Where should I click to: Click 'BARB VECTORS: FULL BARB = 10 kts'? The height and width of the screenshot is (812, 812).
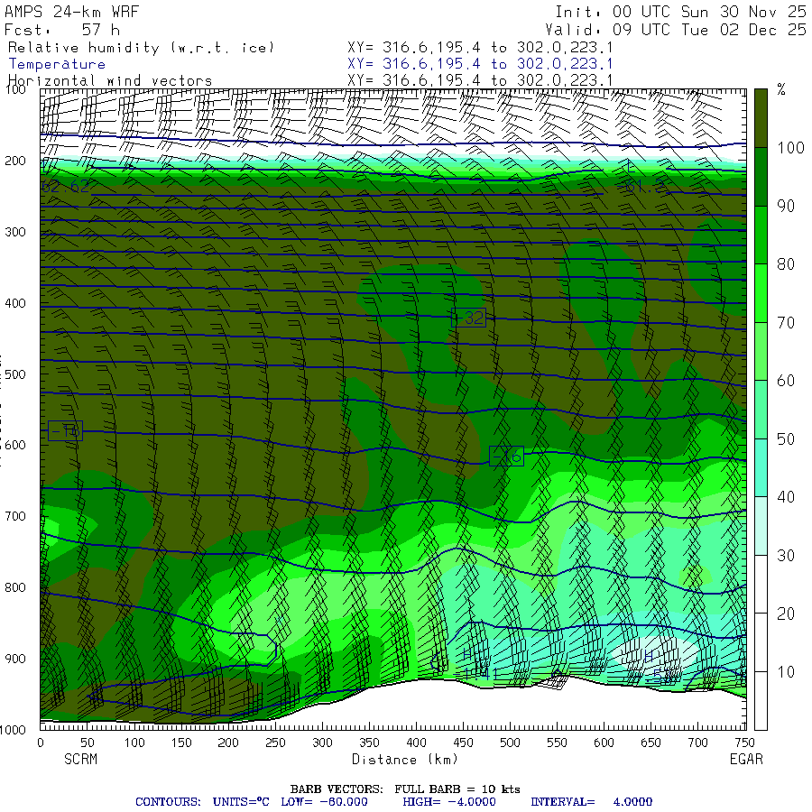coord(405,789)
